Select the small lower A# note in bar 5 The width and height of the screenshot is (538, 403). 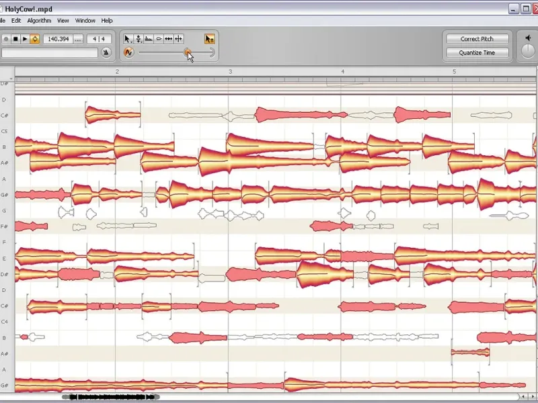pos(470,352)
